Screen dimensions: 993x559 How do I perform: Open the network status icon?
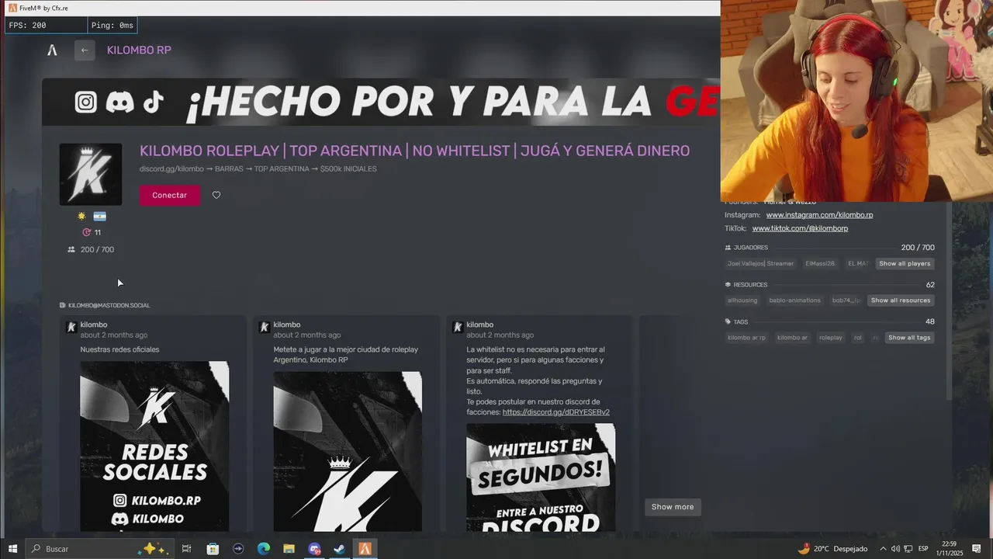(908, 549)
